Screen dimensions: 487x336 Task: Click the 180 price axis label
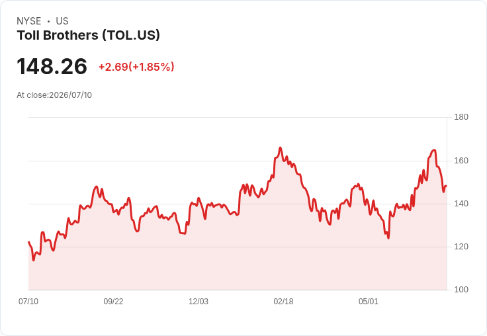click(461, 117)
